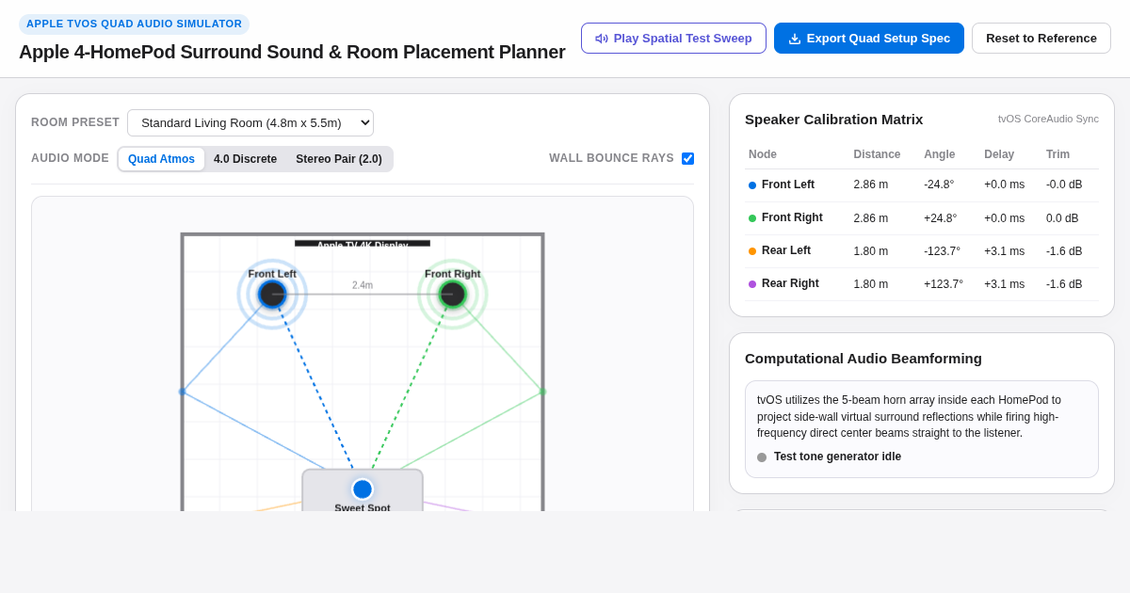Image resolution: width=1130 pixels, height=593 pixels.
Task: Click the Computational Audio Beamforming heading
Action: point(864,359)
